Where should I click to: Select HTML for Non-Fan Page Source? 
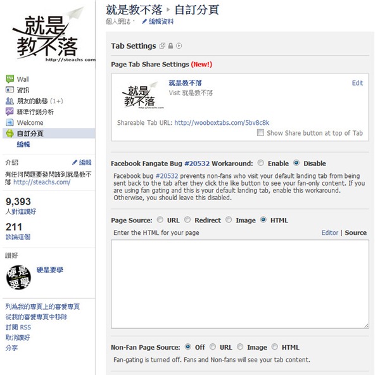pyautogui.click(x=275, y=347)
